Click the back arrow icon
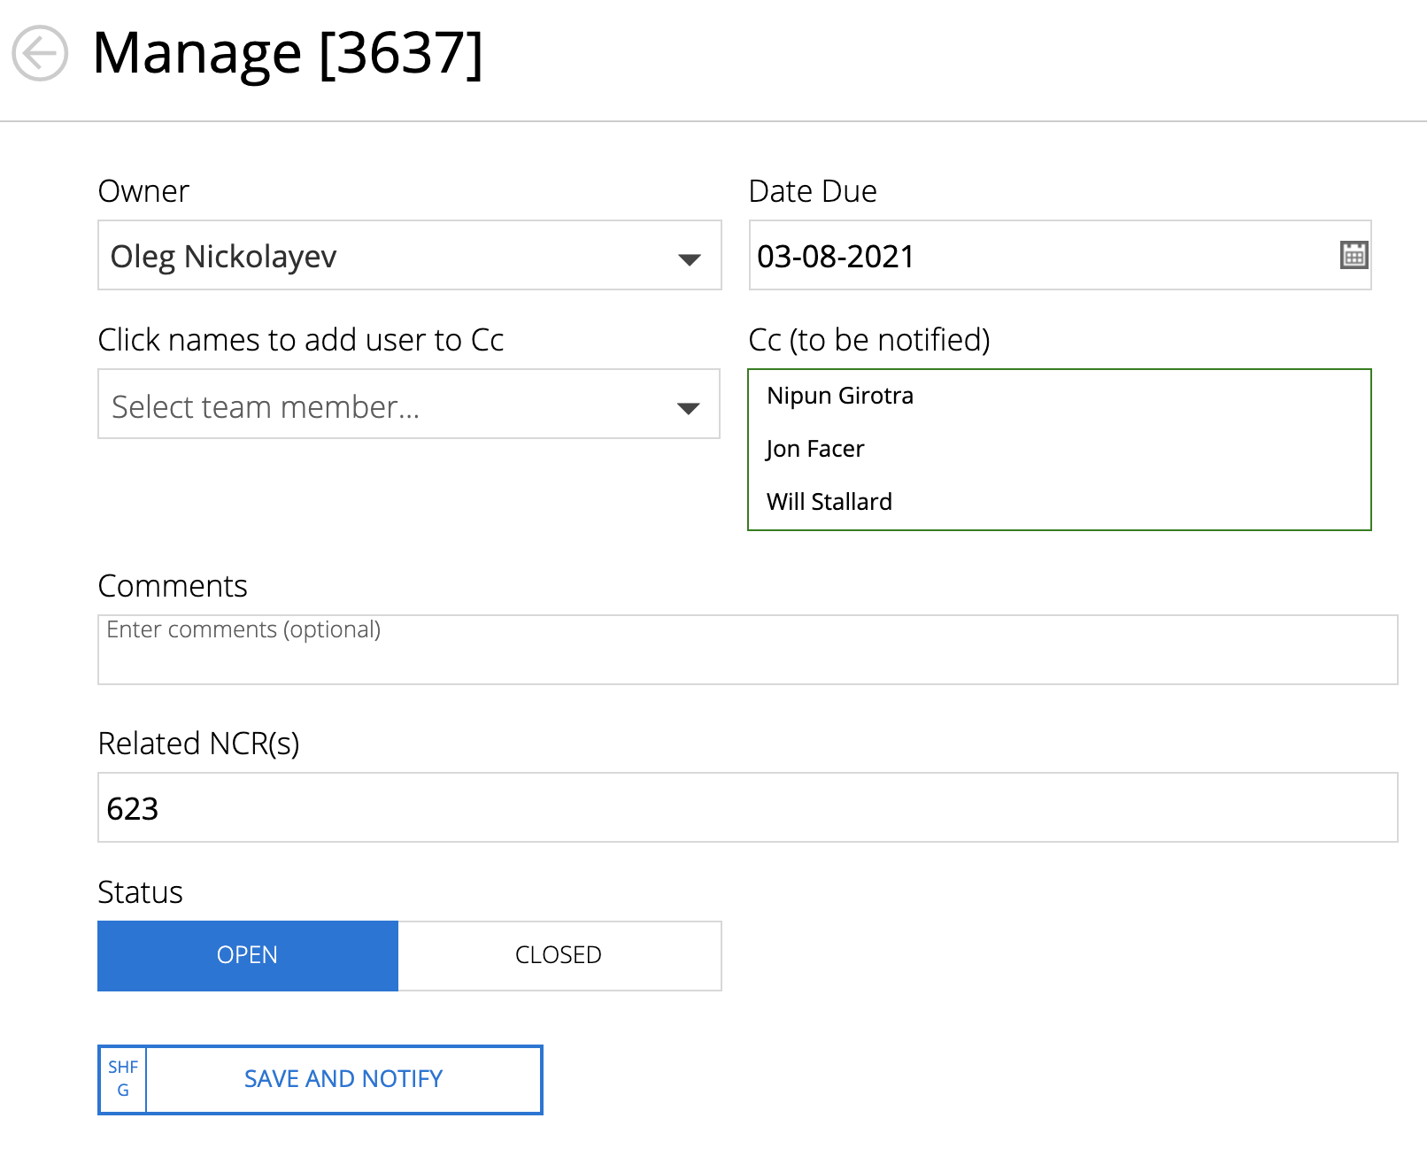 click(40, 54)
